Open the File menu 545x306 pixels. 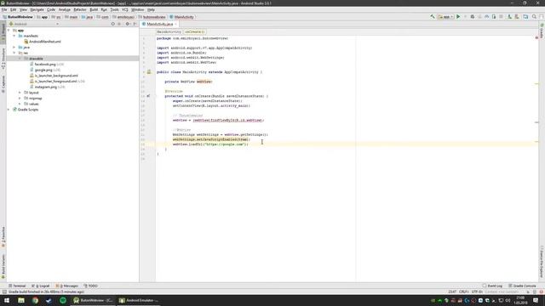[4, 9]
